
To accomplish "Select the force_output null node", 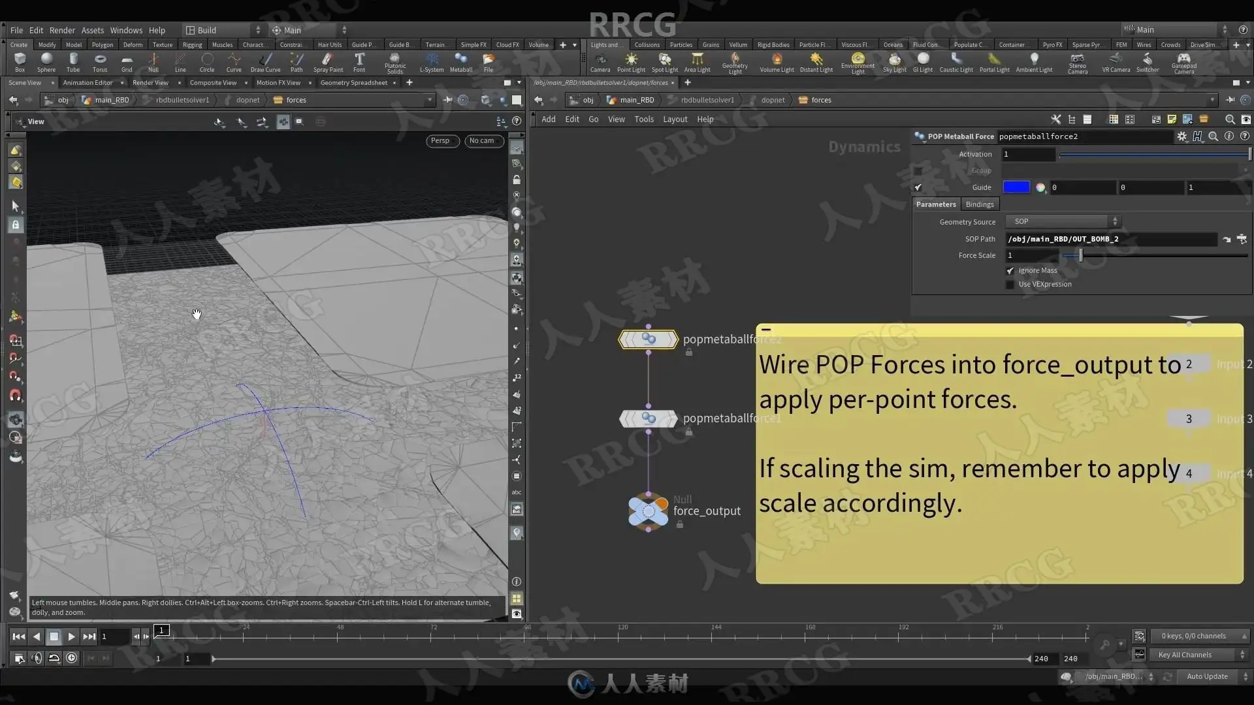I will (648, 511).
